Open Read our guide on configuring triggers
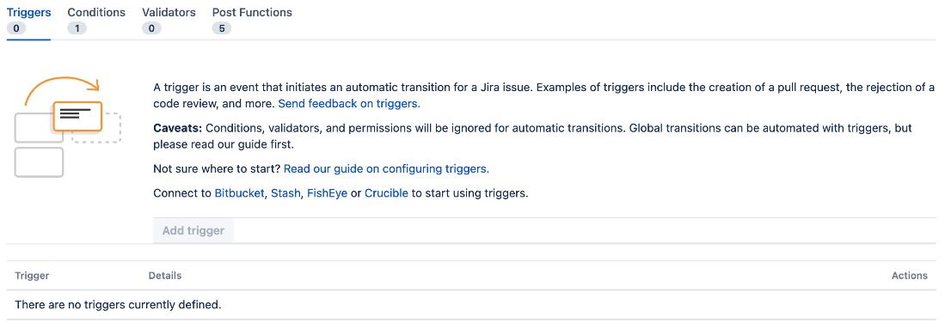 (386, 168)
